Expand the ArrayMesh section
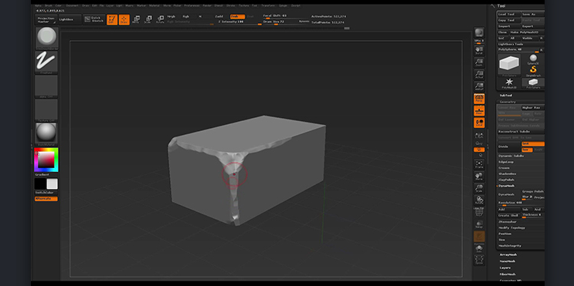The height and width of the screenshot is (286, 574). point(508,254)
